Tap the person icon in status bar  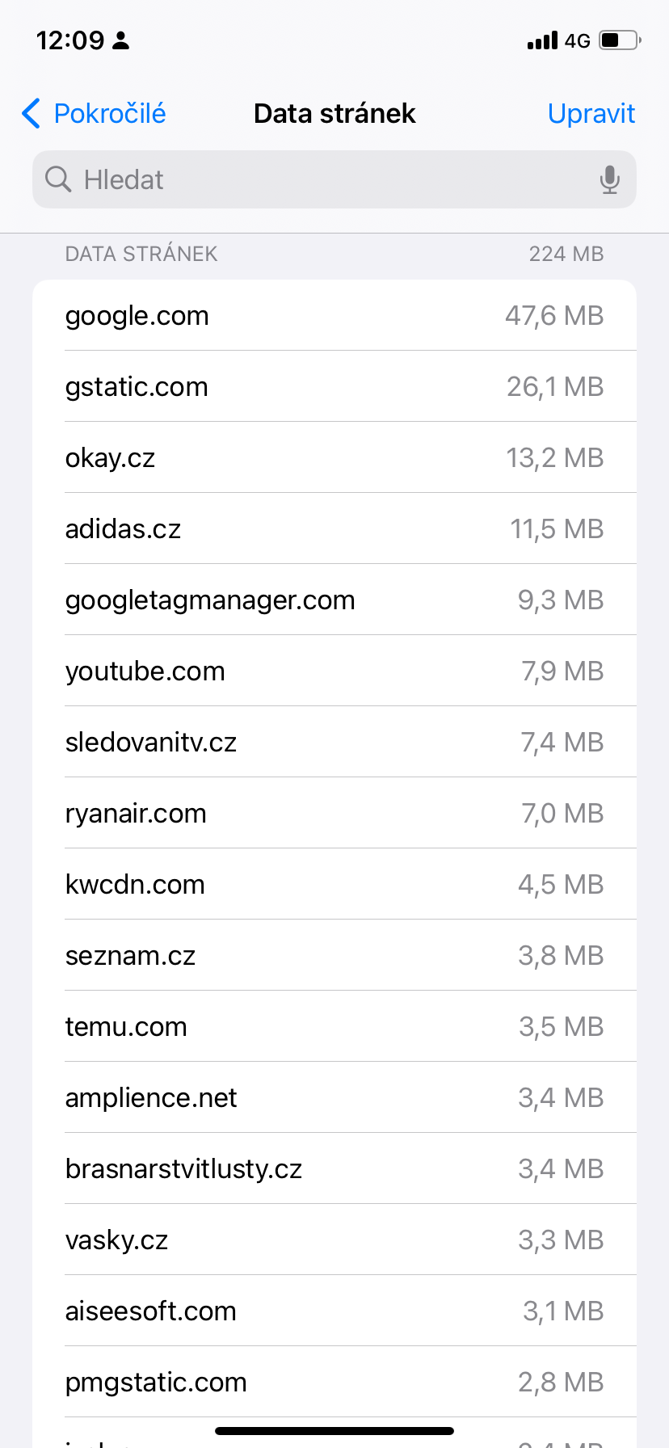pyautogui.click(x=121, y=40)
